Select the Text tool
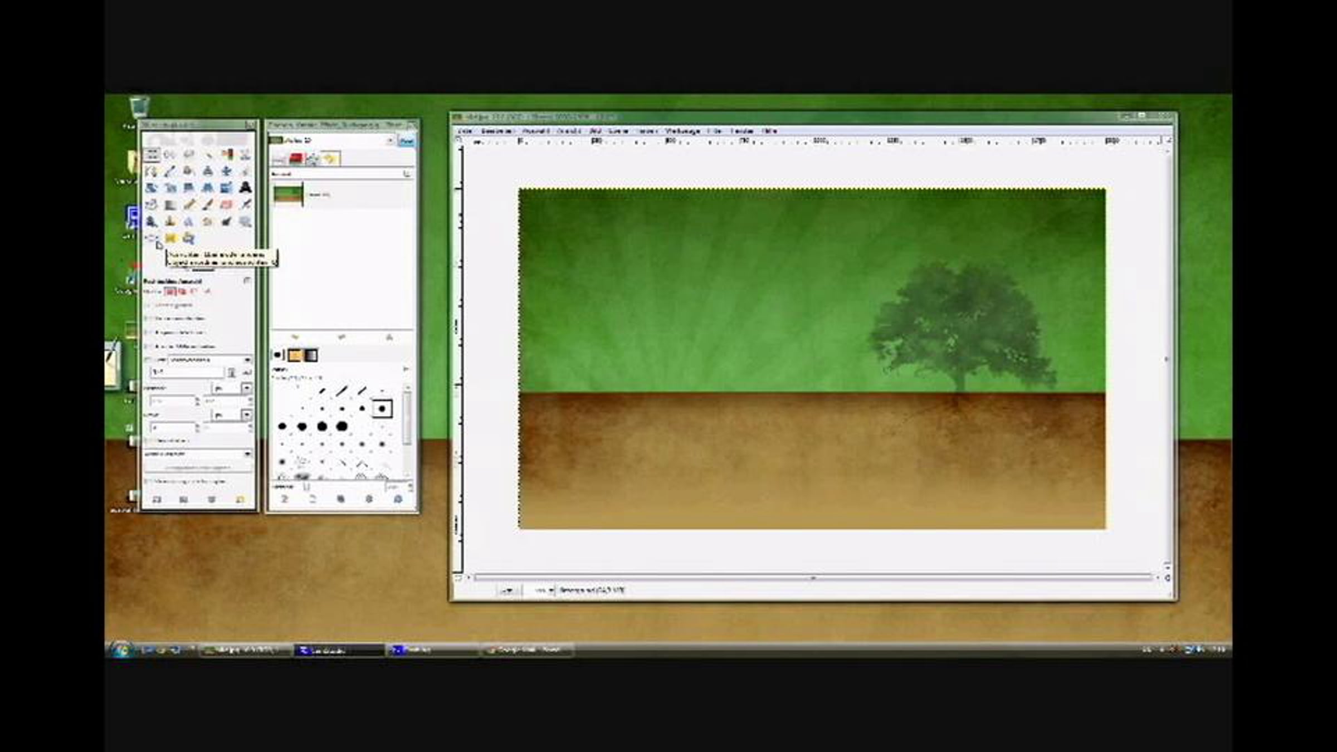This screenshot has width=1337, height=752. [245, 188]
